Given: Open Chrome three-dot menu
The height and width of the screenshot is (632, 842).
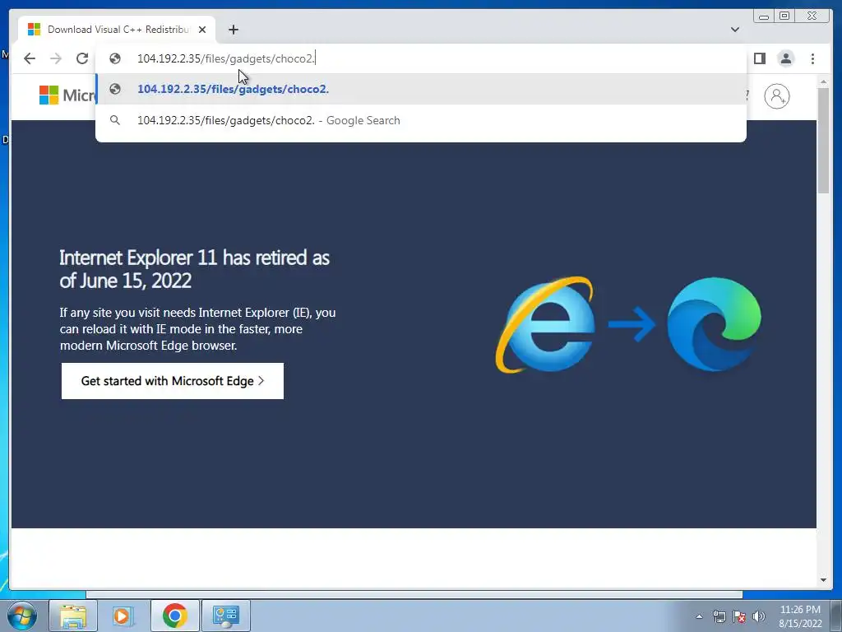Looking at the screenshot, I should 812,58.
